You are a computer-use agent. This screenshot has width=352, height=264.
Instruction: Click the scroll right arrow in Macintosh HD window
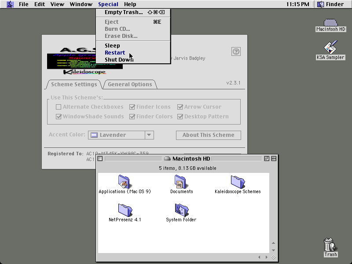point(267,257)
